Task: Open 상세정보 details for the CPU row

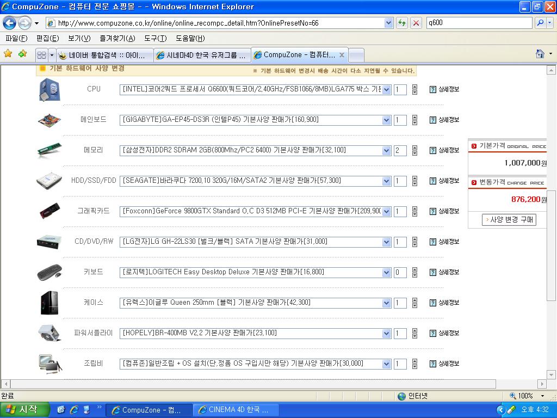Action: tap(444, 89)
